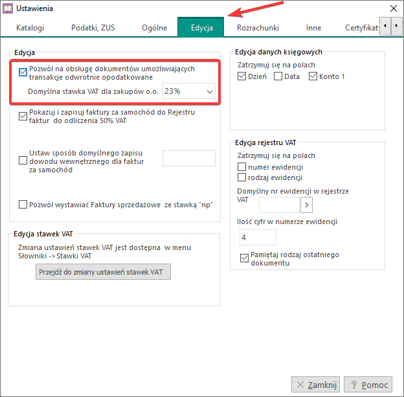Select the Katalogi tab

30,28
